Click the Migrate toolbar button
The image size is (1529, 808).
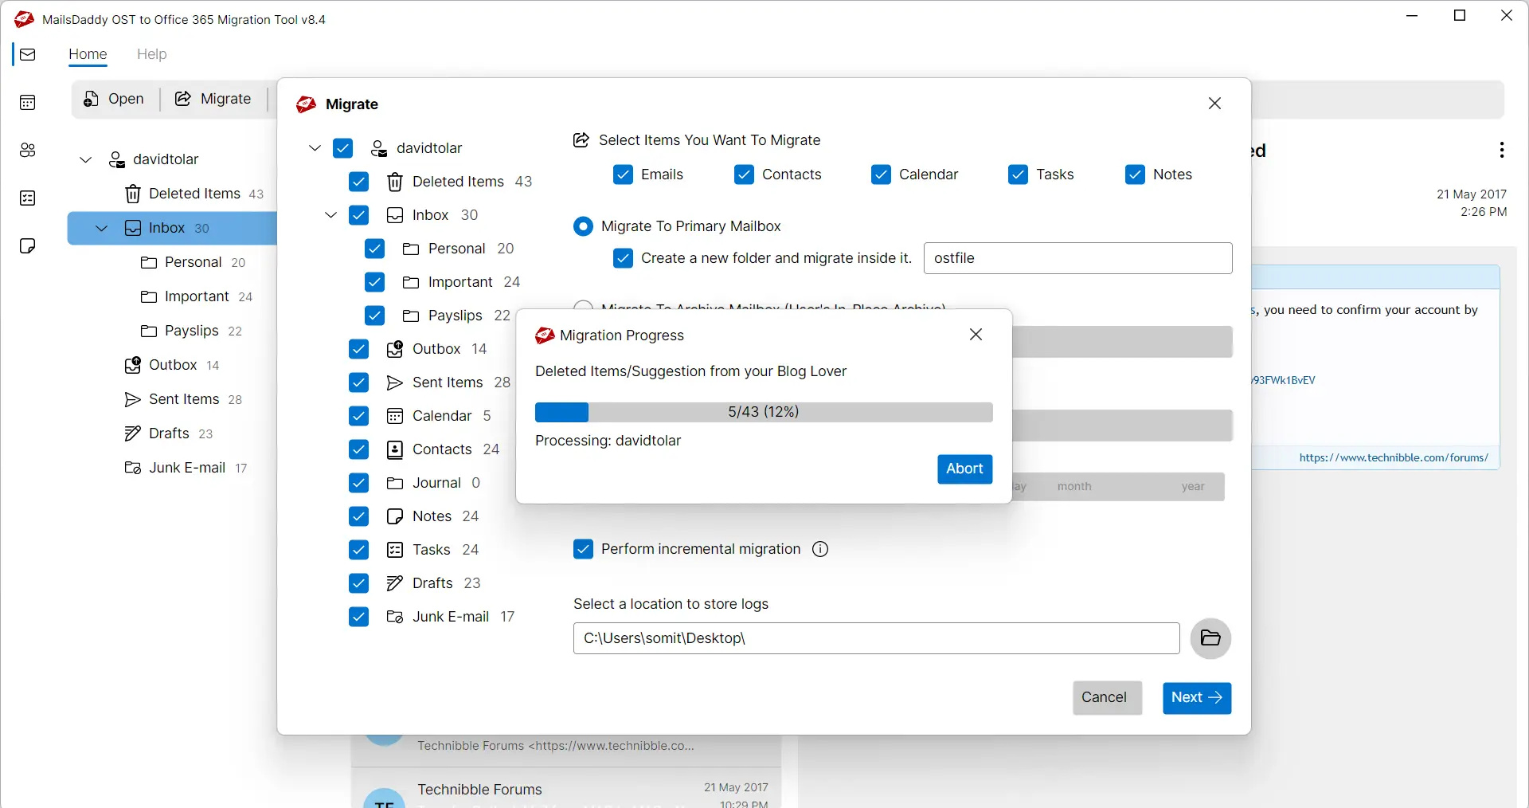pos(213,99)
